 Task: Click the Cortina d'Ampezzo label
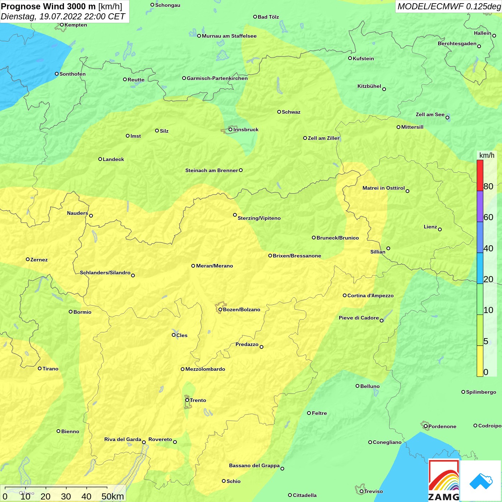(370, 295)
